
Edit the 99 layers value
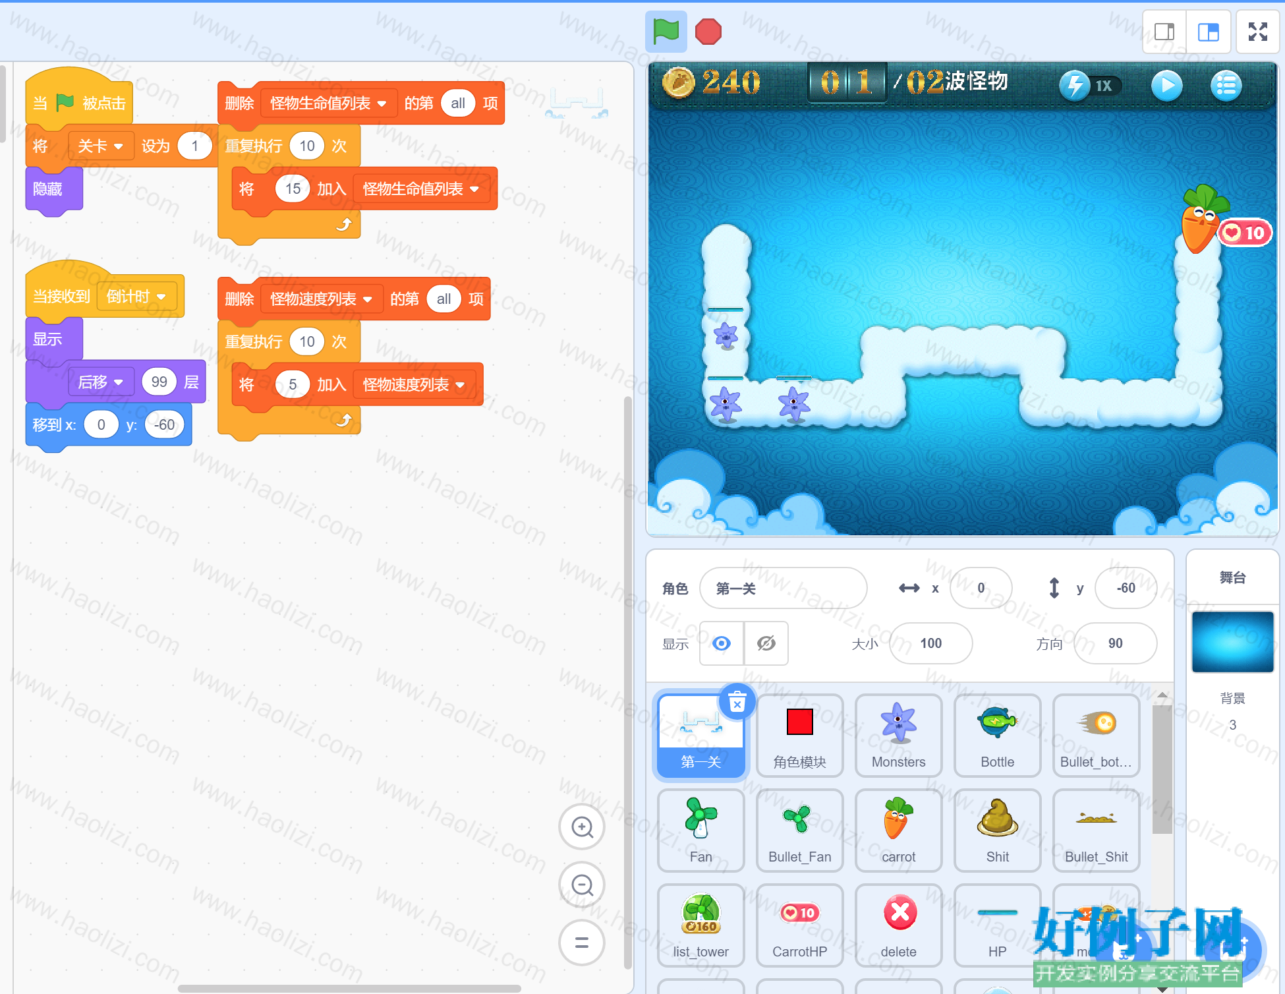tap(159, 382)
